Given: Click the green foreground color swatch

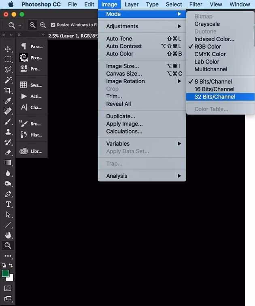Looking at the screenshot, I should coord(6,274).
